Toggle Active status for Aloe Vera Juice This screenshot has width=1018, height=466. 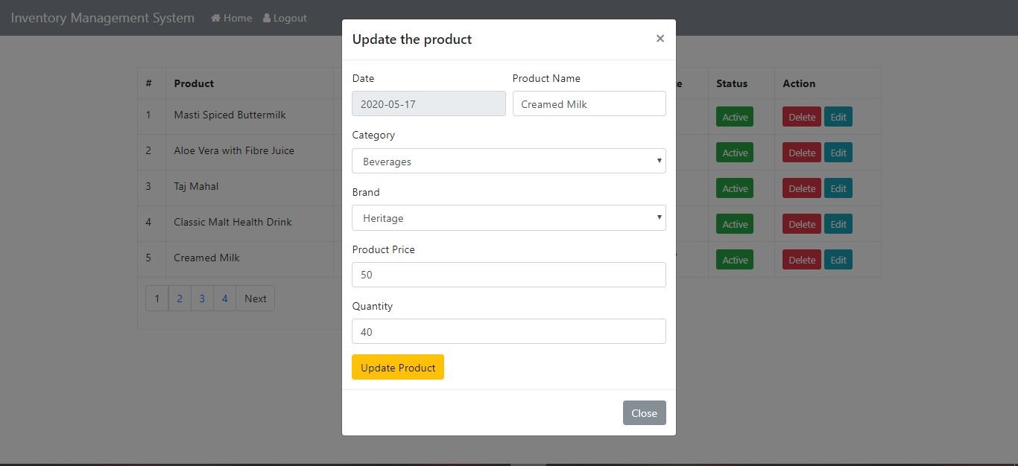point(735,153)
